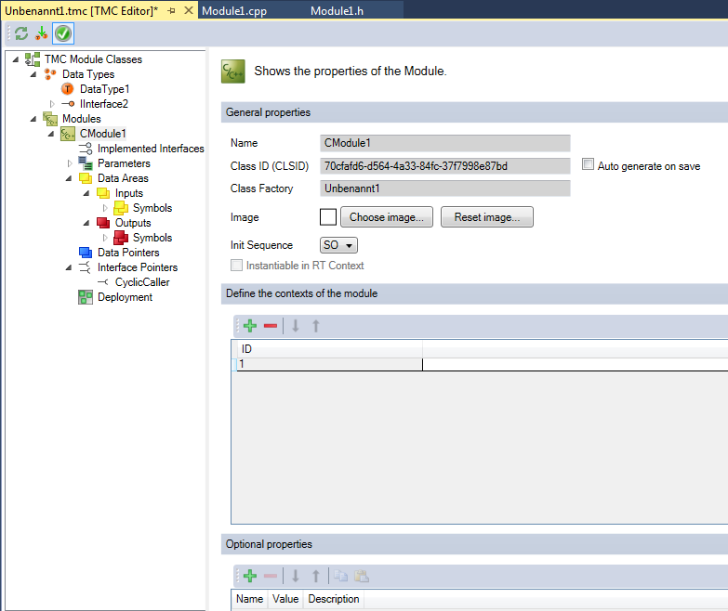
Task: Open the Init Sequence SO dropdown
Action: [x=338, y=245]
